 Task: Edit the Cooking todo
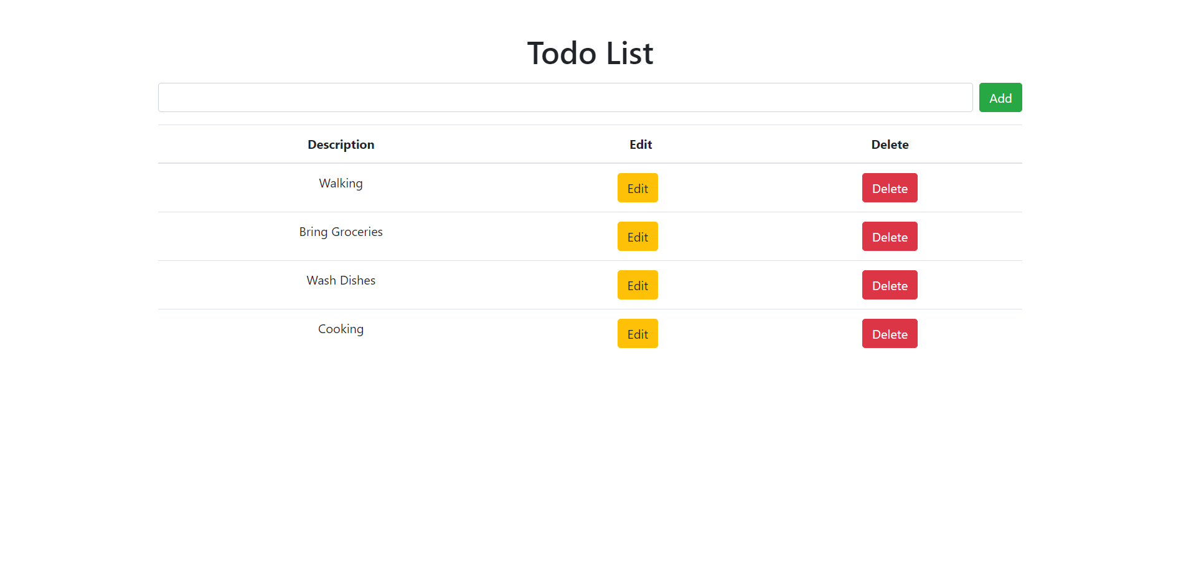tap(637, 334)
